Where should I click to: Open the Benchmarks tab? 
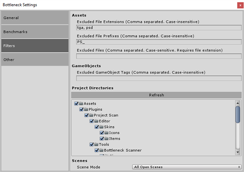pyautogui.click(x=35, y=32)
